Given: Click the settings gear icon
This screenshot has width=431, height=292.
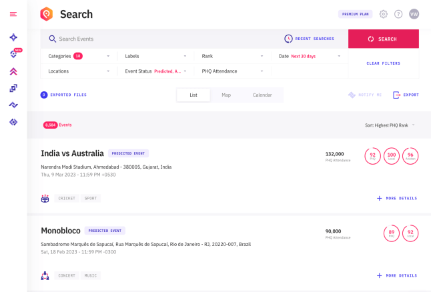Looking at the screenshot, I should pyautogui.click(x=383, y=14).
